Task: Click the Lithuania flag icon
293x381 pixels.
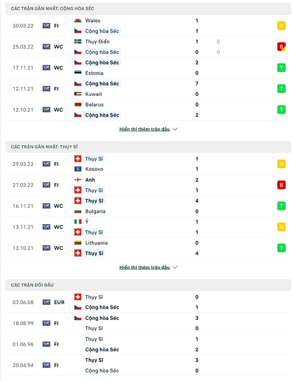Action: [78, 243]
